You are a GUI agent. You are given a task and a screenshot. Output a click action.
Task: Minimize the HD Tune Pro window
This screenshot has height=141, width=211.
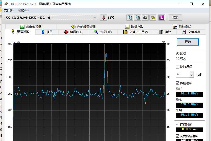pyautogui.click(x=180, y=4)
